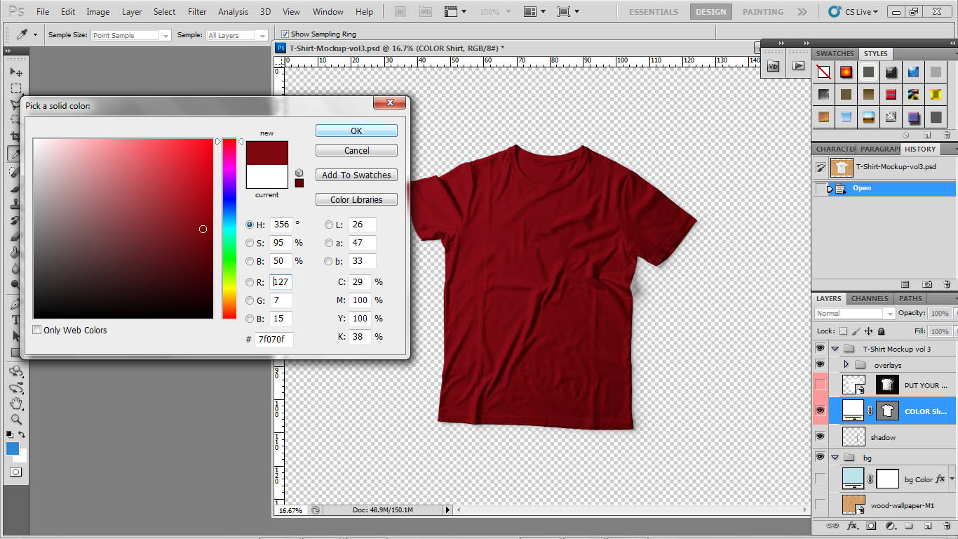
Task: Open Color Libraries
Action: [x=356, y=199]
